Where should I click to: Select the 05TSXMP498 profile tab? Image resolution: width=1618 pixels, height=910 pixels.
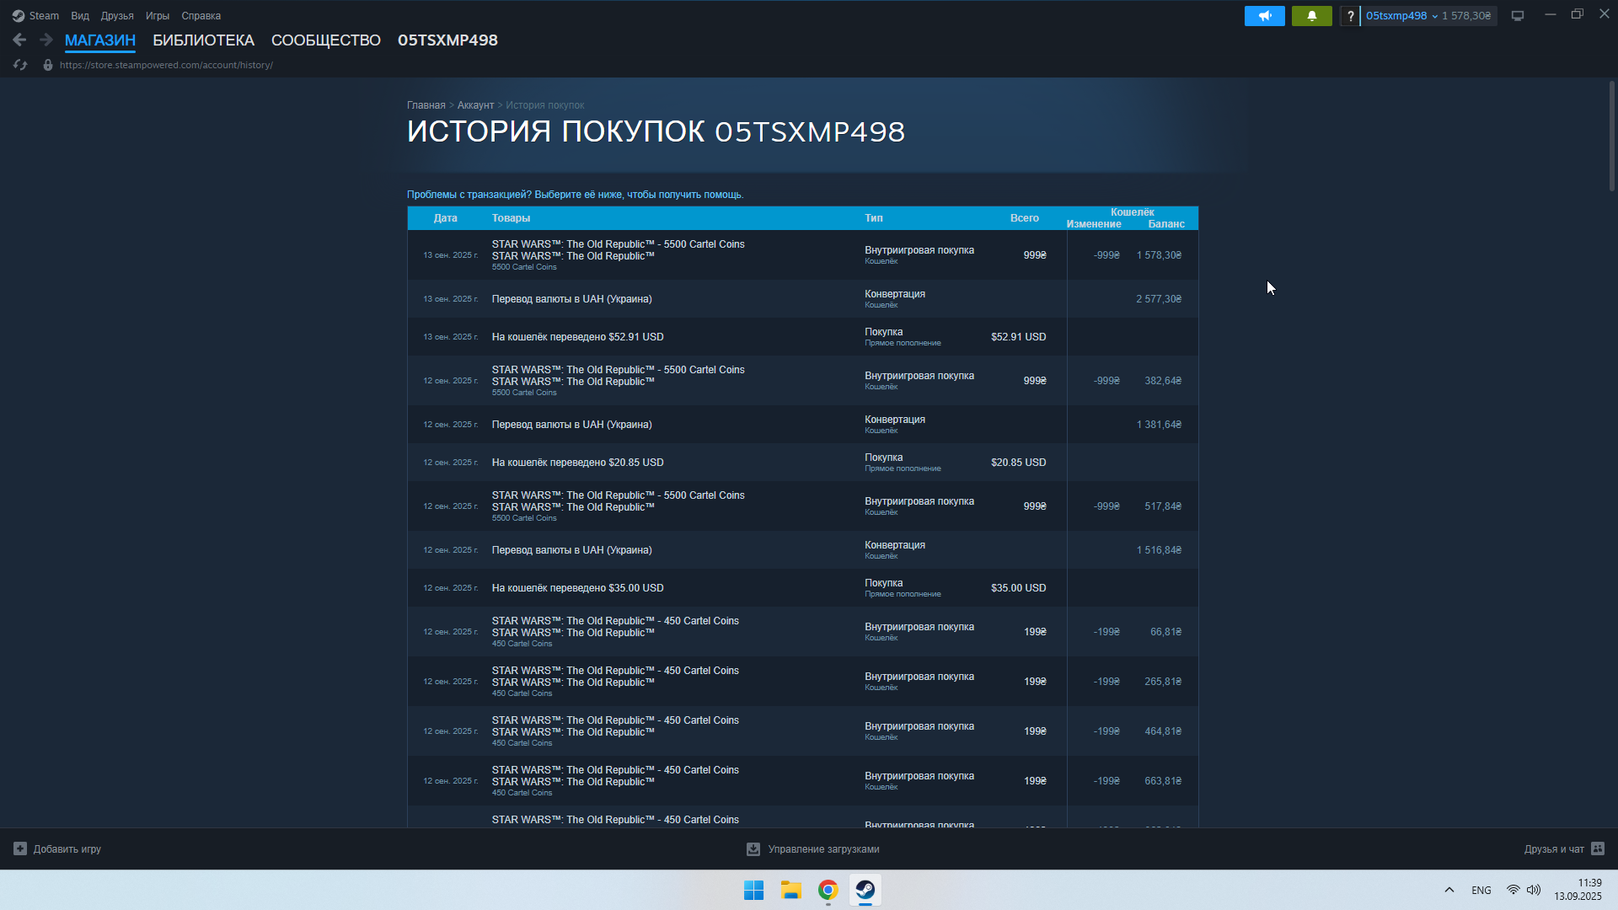tap(447, 40)
